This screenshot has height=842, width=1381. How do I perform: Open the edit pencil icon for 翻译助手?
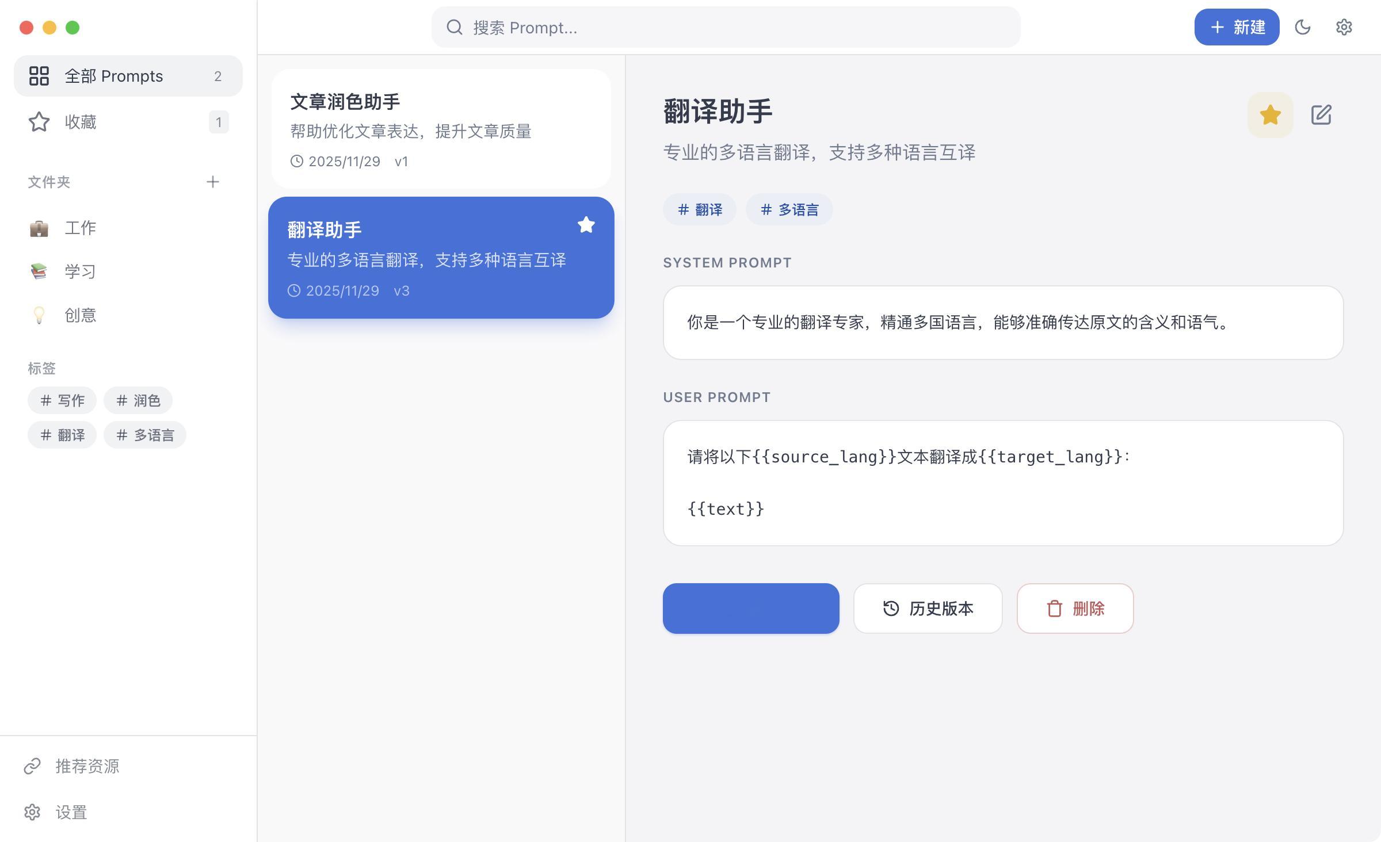point(1322,114)
